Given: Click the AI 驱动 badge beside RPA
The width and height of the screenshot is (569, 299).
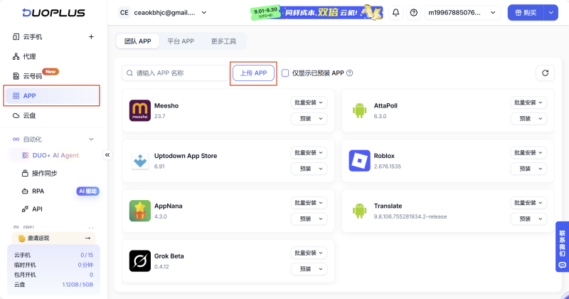Looking at the screenshot, I should (x=87, y=191).
